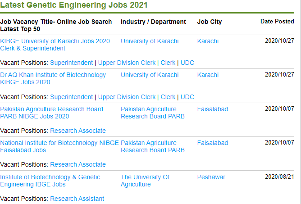Click Clerk position under second listing
The width and height of the screenshot is (301, 204).
168,97
